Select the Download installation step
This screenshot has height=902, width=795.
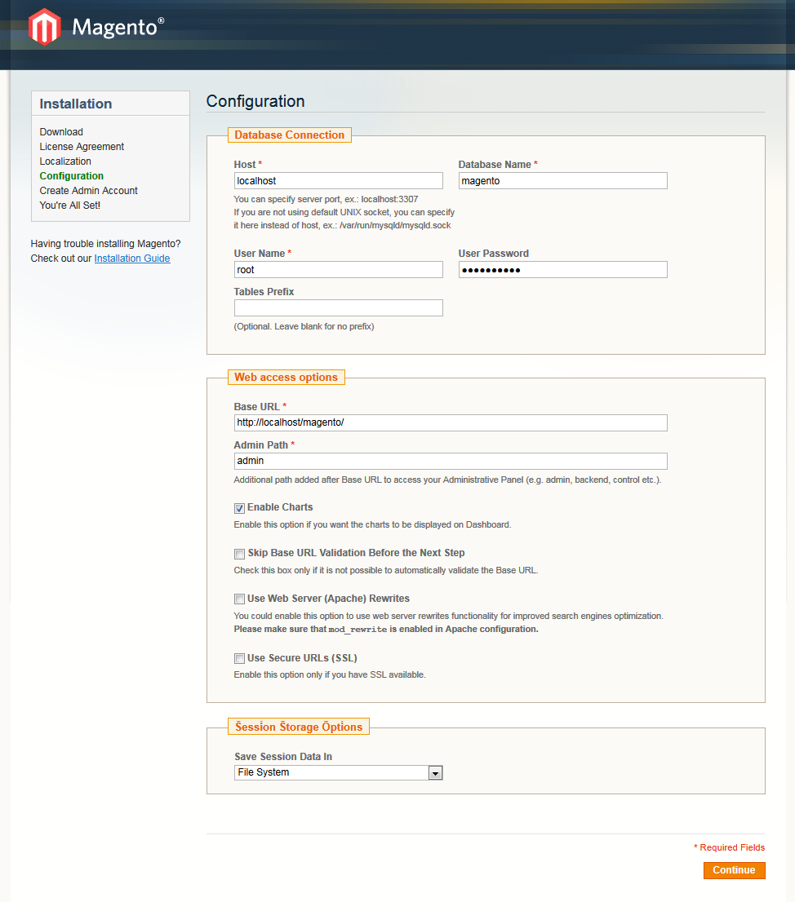pos(61,132)
